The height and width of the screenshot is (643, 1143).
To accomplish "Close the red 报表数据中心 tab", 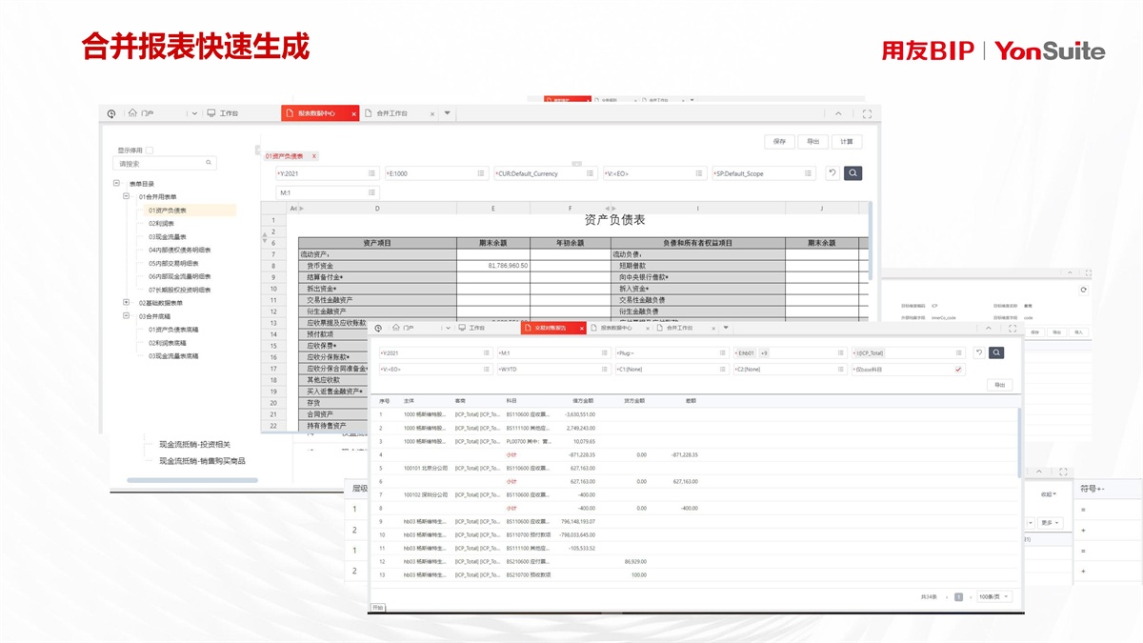I will (354, 113).
